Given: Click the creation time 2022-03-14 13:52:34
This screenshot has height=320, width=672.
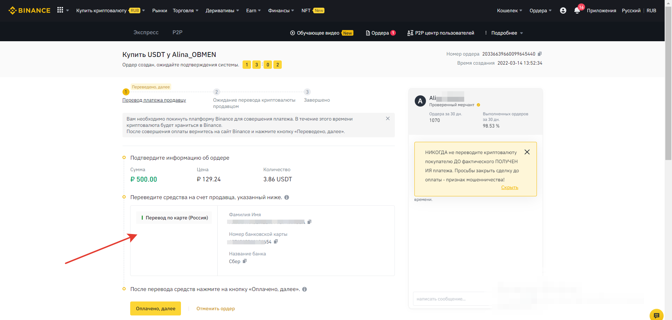Looking at the screenshot, I should [x=520, y=63].
